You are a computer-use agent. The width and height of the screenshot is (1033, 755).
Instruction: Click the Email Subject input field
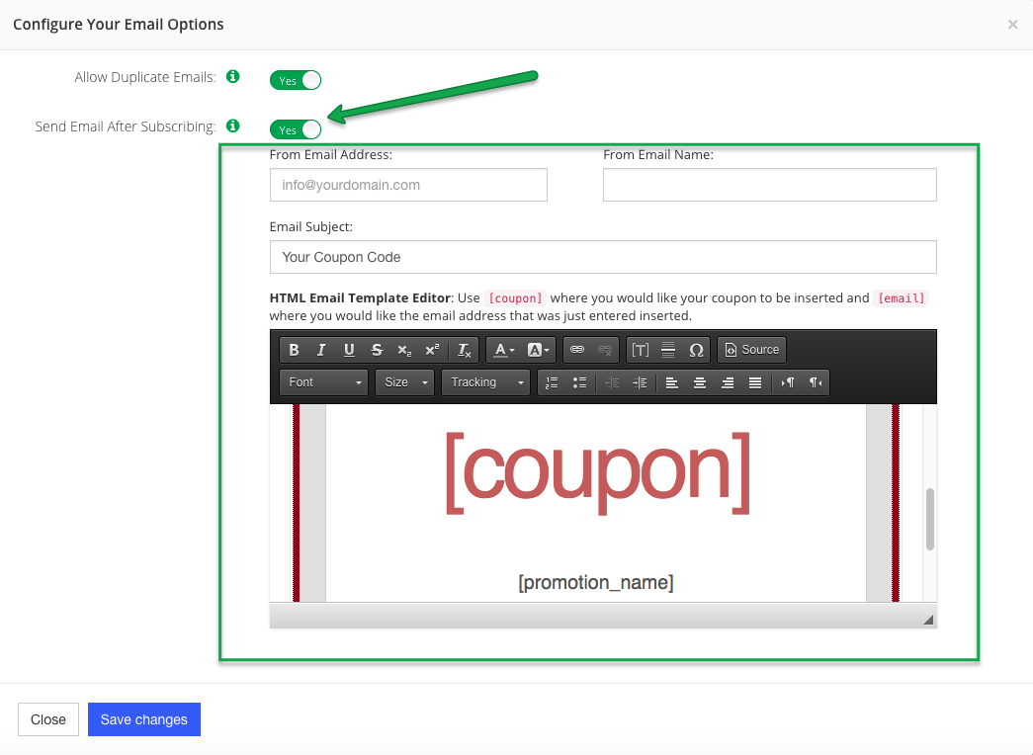click(x=603, y=257)
